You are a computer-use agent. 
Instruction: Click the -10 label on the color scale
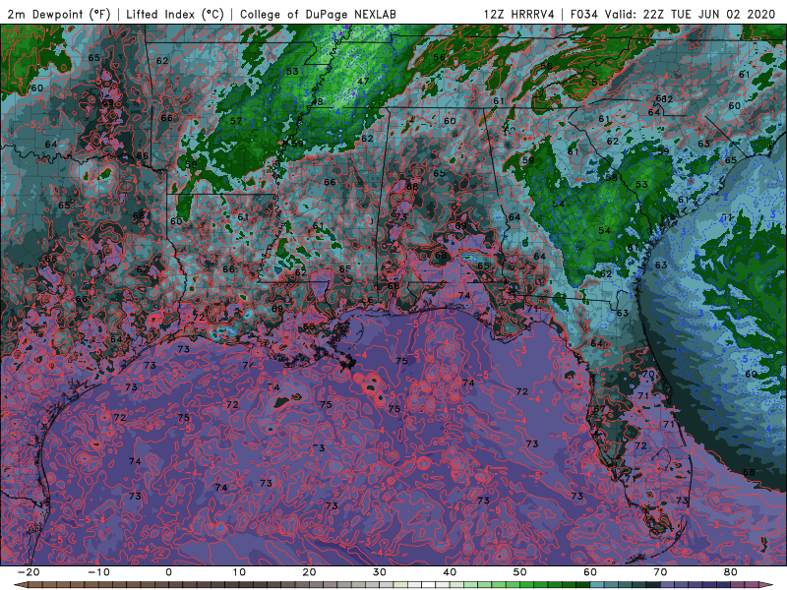(x=98, y=572)
